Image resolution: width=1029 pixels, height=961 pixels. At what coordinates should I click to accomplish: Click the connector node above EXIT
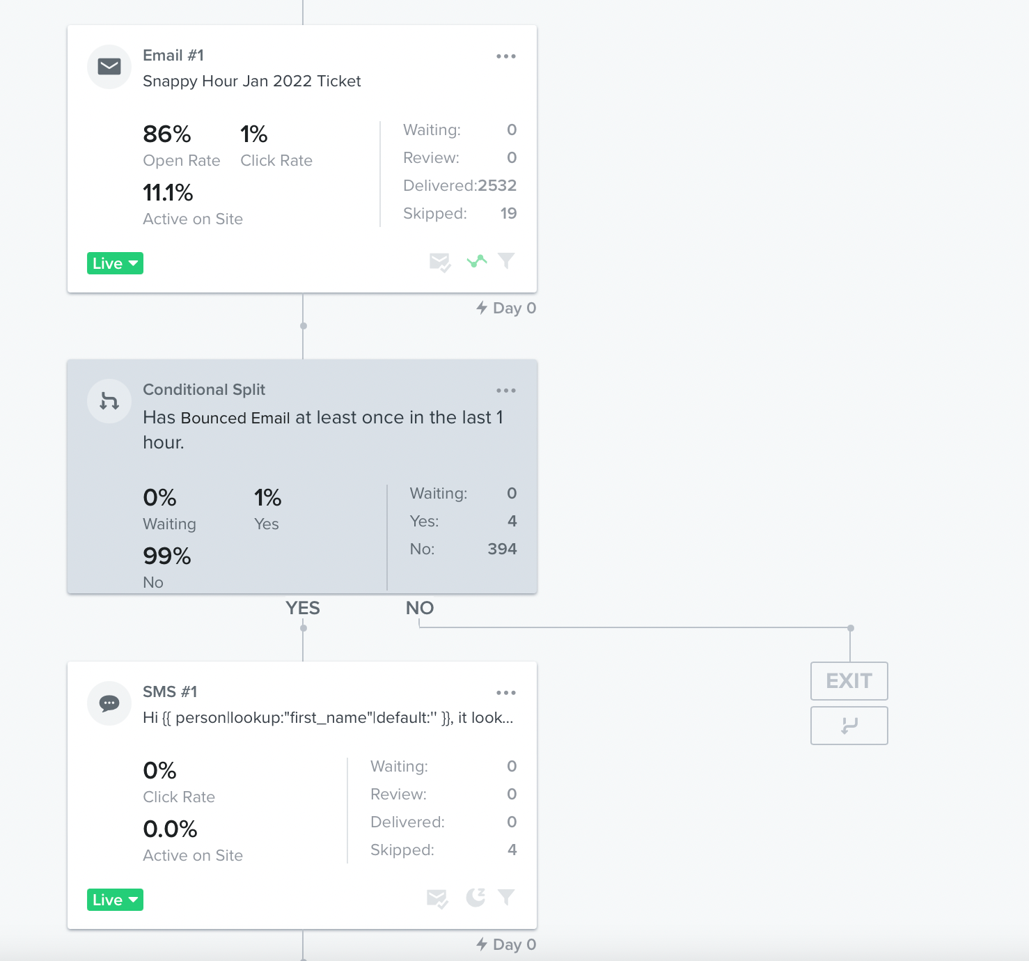pos(851,628)
